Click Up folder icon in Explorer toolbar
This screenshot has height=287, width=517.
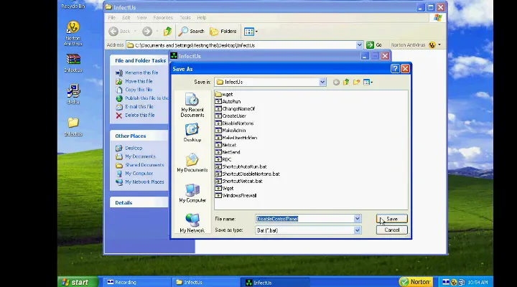click(167, 32)
